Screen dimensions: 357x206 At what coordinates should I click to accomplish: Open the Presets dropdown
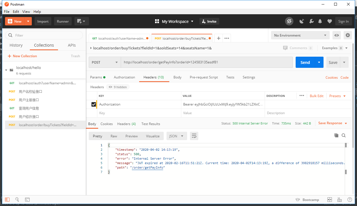click(x=337, y=96)
